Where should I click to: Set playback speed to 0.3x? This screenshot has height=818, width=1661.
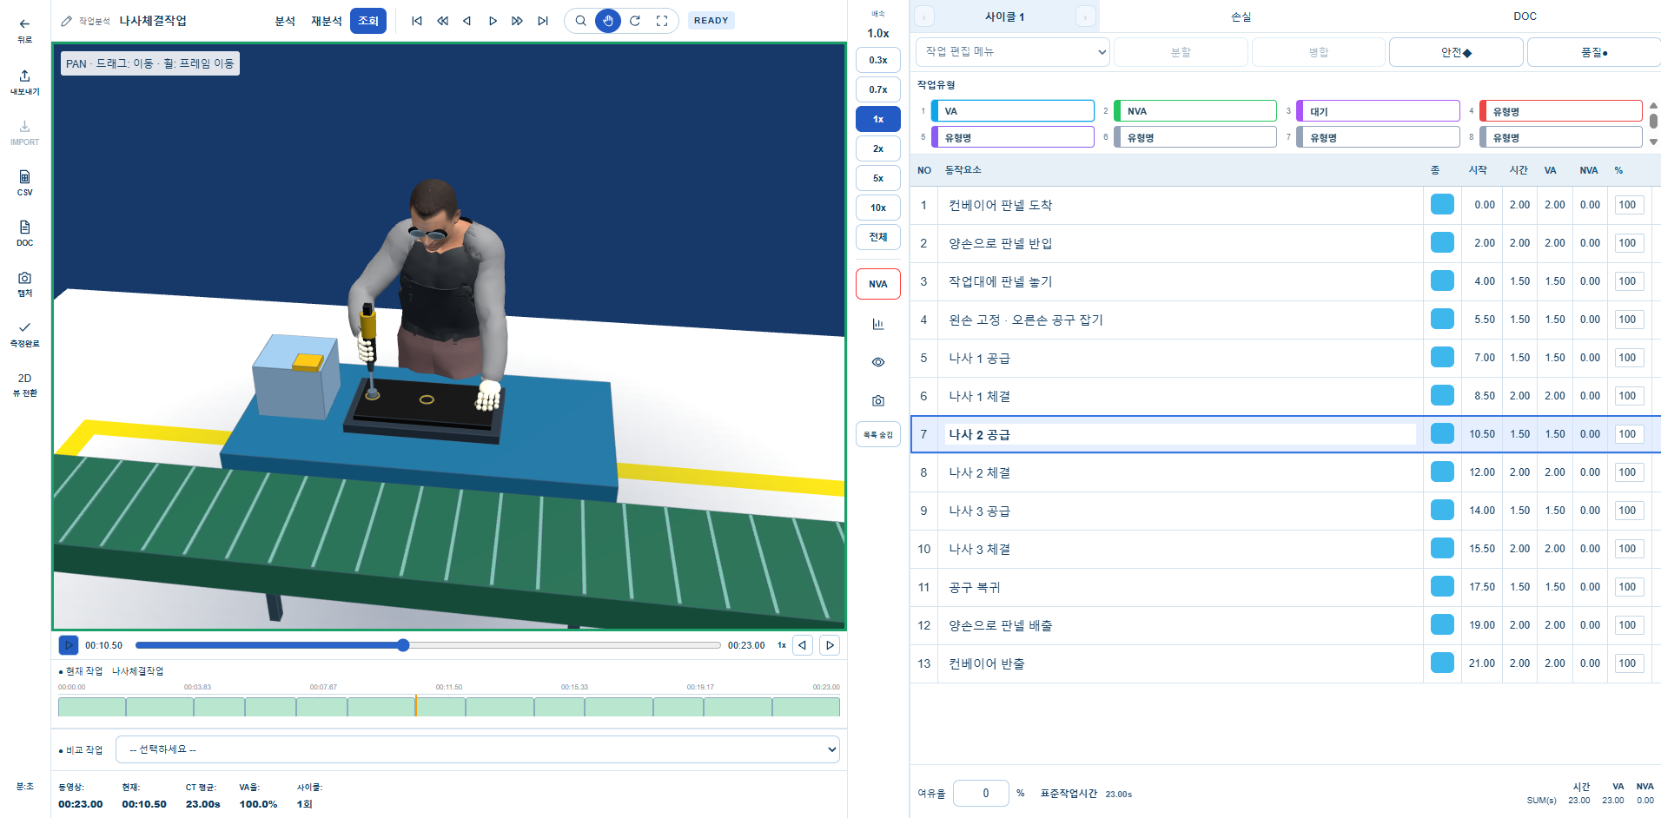[878, 60]
